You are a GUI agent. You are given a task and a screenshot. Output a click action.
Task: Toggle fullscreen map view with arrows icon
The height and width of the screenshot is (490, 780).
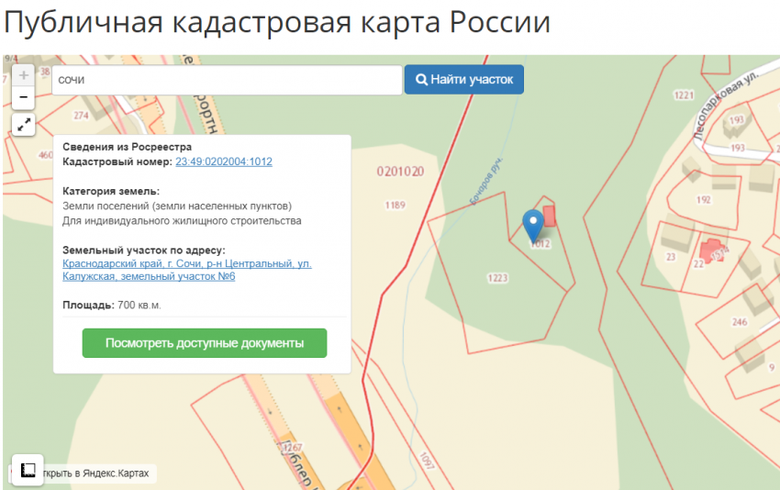(x=24, y=124)
